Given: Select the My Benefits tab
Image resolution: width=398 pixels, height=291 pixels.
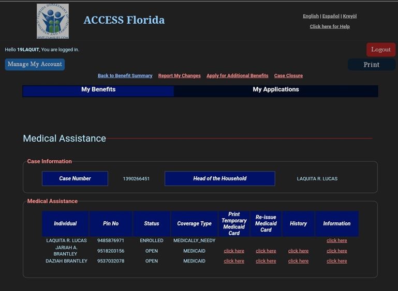Looking at the screenshot, I should click(98, 91).
